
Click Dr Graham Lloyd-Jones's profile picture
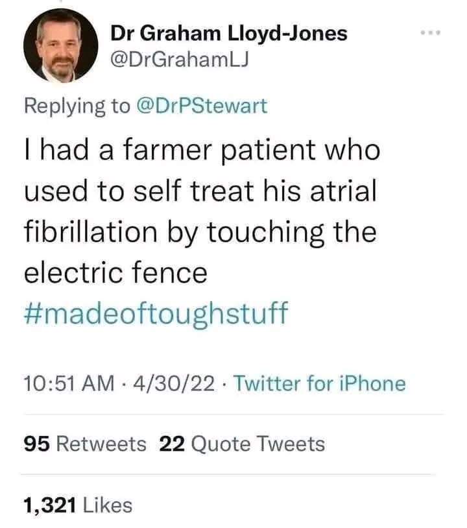tap(61, 47)
